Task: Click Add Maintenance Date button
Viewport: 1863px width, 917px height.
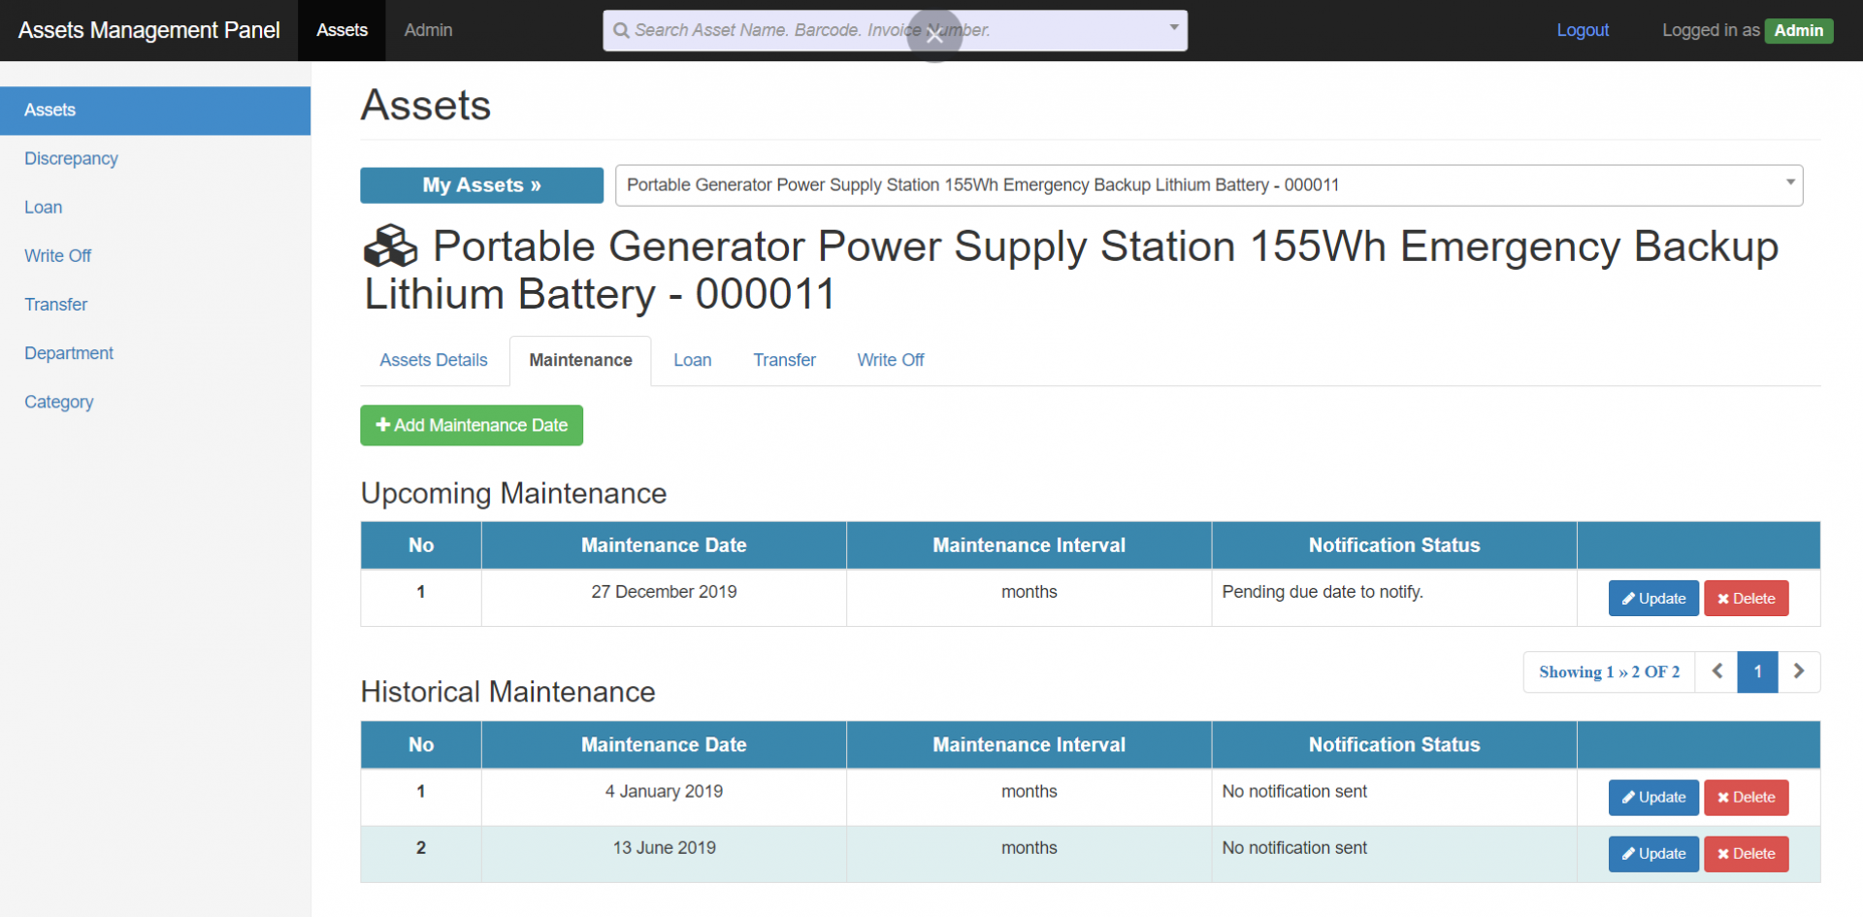Action: 472,425
